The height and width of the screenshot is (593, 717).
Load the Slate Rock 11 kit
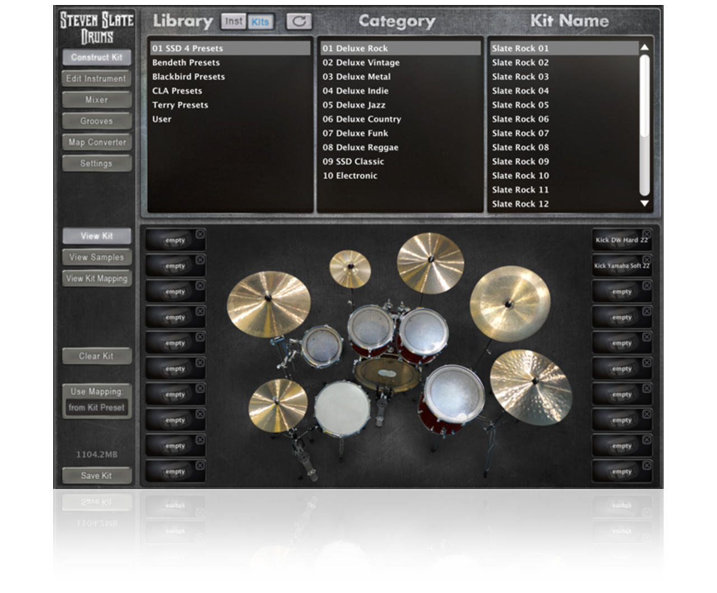pos(564,190)
